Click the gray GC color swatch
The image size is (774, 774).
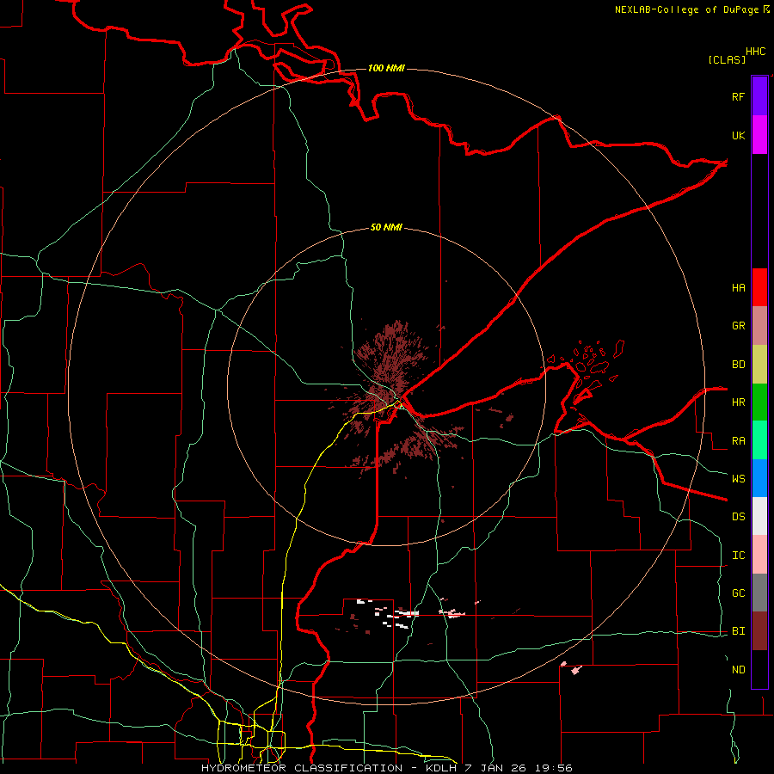pyautogui.click(x=759, y=593)
